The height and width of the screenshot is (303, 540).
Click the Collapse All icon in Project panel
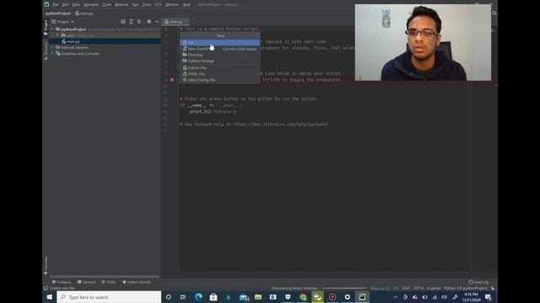(139, 22)
